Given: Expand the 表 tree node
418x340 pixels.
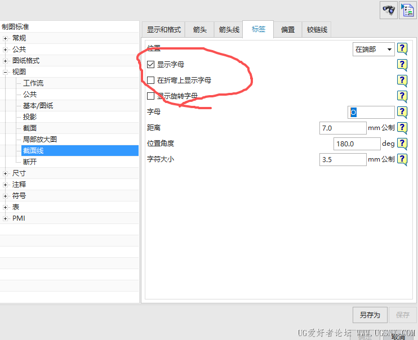Looking at the screenshot, I should pyautogui.click(x=5, y=207).
